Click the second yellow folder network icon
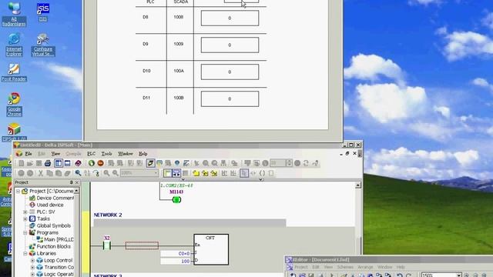 pos(205,173)
